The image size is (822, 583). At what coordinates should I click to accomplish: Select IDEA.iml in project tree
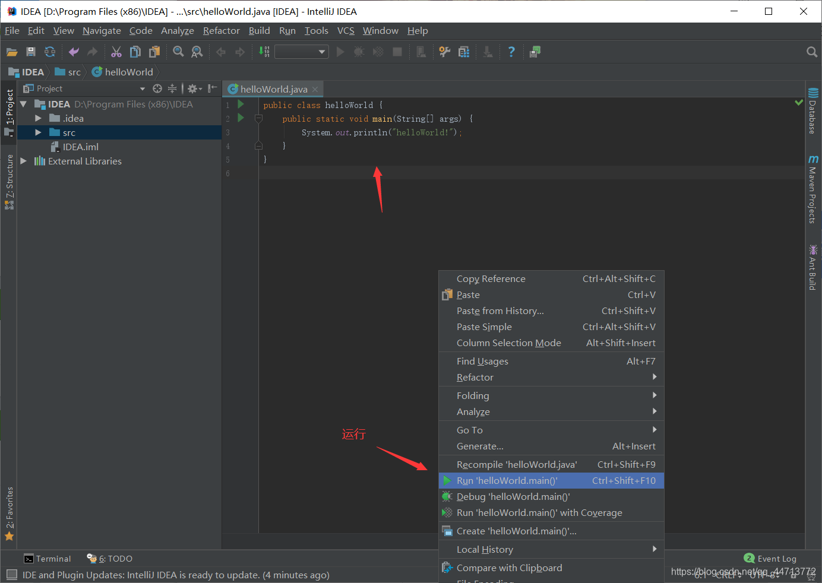point(75,147)
